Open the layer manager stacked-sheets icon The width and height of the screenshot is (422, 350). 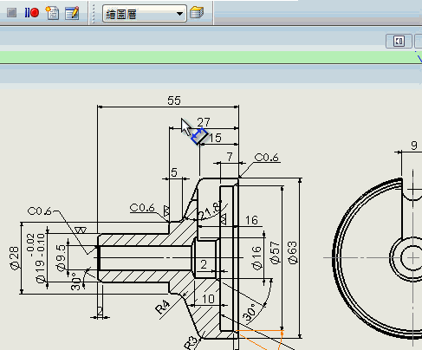[x=197, y=13]
